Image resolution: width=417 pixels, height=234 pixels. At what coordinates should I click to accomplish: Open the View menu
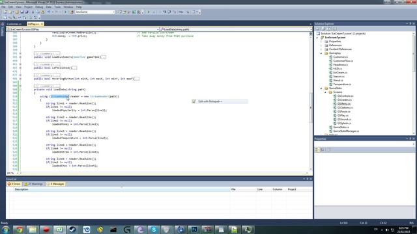18,7
